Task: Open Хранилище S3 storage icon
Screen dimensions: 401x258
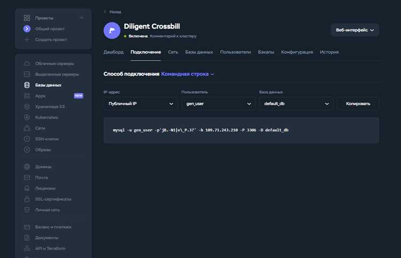Action: click(27, 107)
